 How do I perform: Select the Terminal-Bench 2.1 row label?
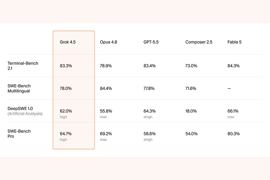coord(23,66)
